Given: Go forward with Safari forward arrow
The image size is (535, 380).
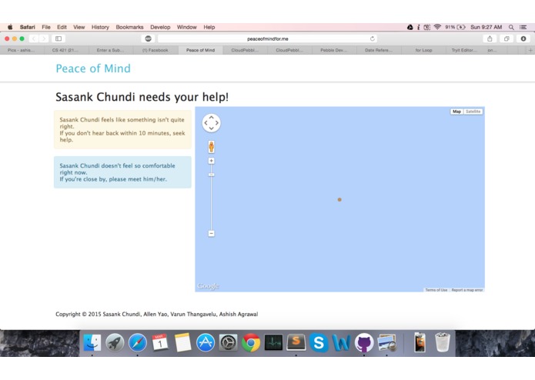Looking at the screenshot, I should (x=44, y=38).
